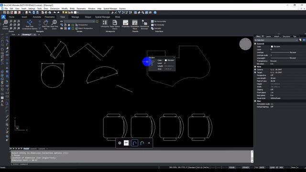306x172 pixels.
Task: Close the Drawing1 document tab
Action: coord(34,34)
